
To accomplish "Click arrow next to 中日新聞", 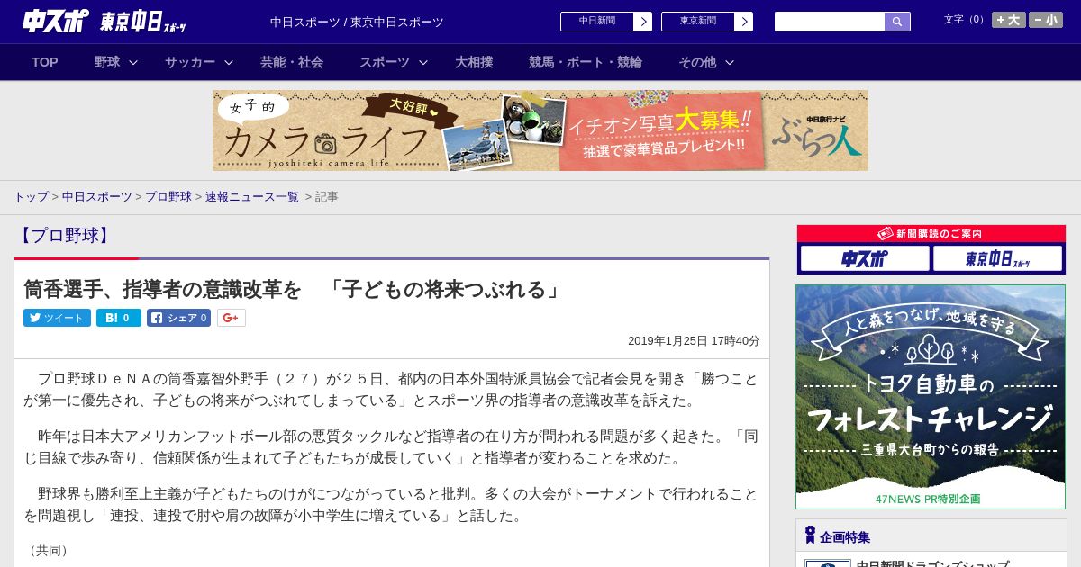I will pyautogui.click(x=643, y=22).
